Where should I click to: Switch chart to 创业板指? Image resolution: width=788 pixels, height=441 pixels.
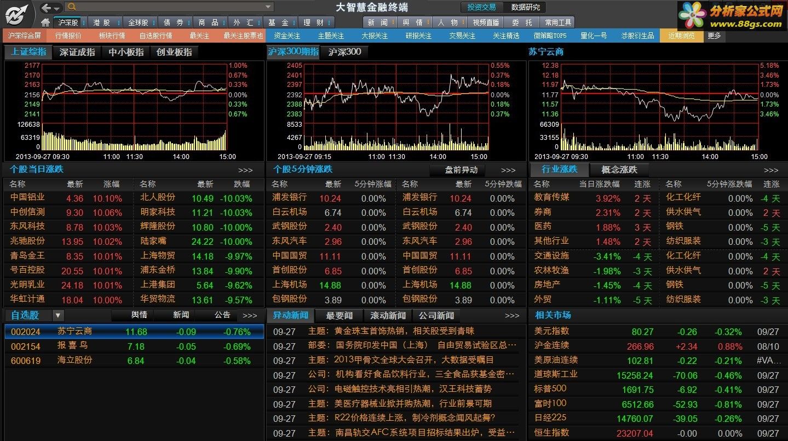pyautogui.click(x=174, y=52)
